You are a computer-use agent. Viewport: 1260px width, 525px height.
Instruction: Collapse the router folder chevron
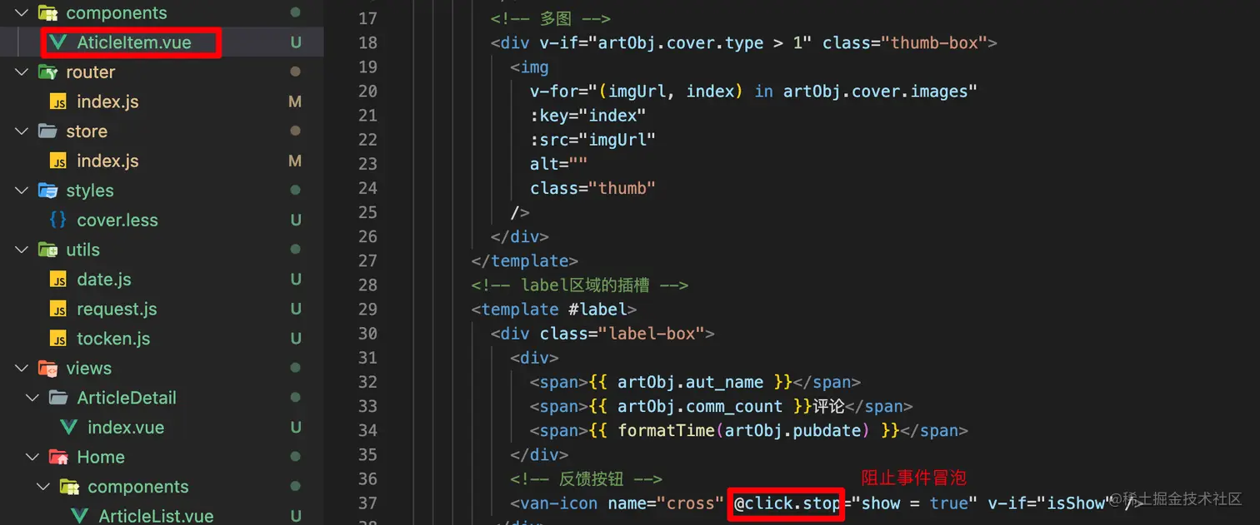pyautogui.click(x=22, y=72)
